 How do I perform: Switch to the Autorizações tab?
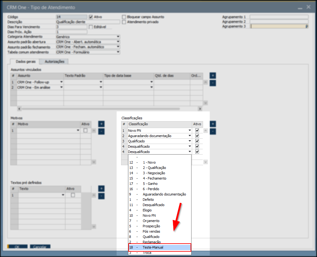pos(54,62)
